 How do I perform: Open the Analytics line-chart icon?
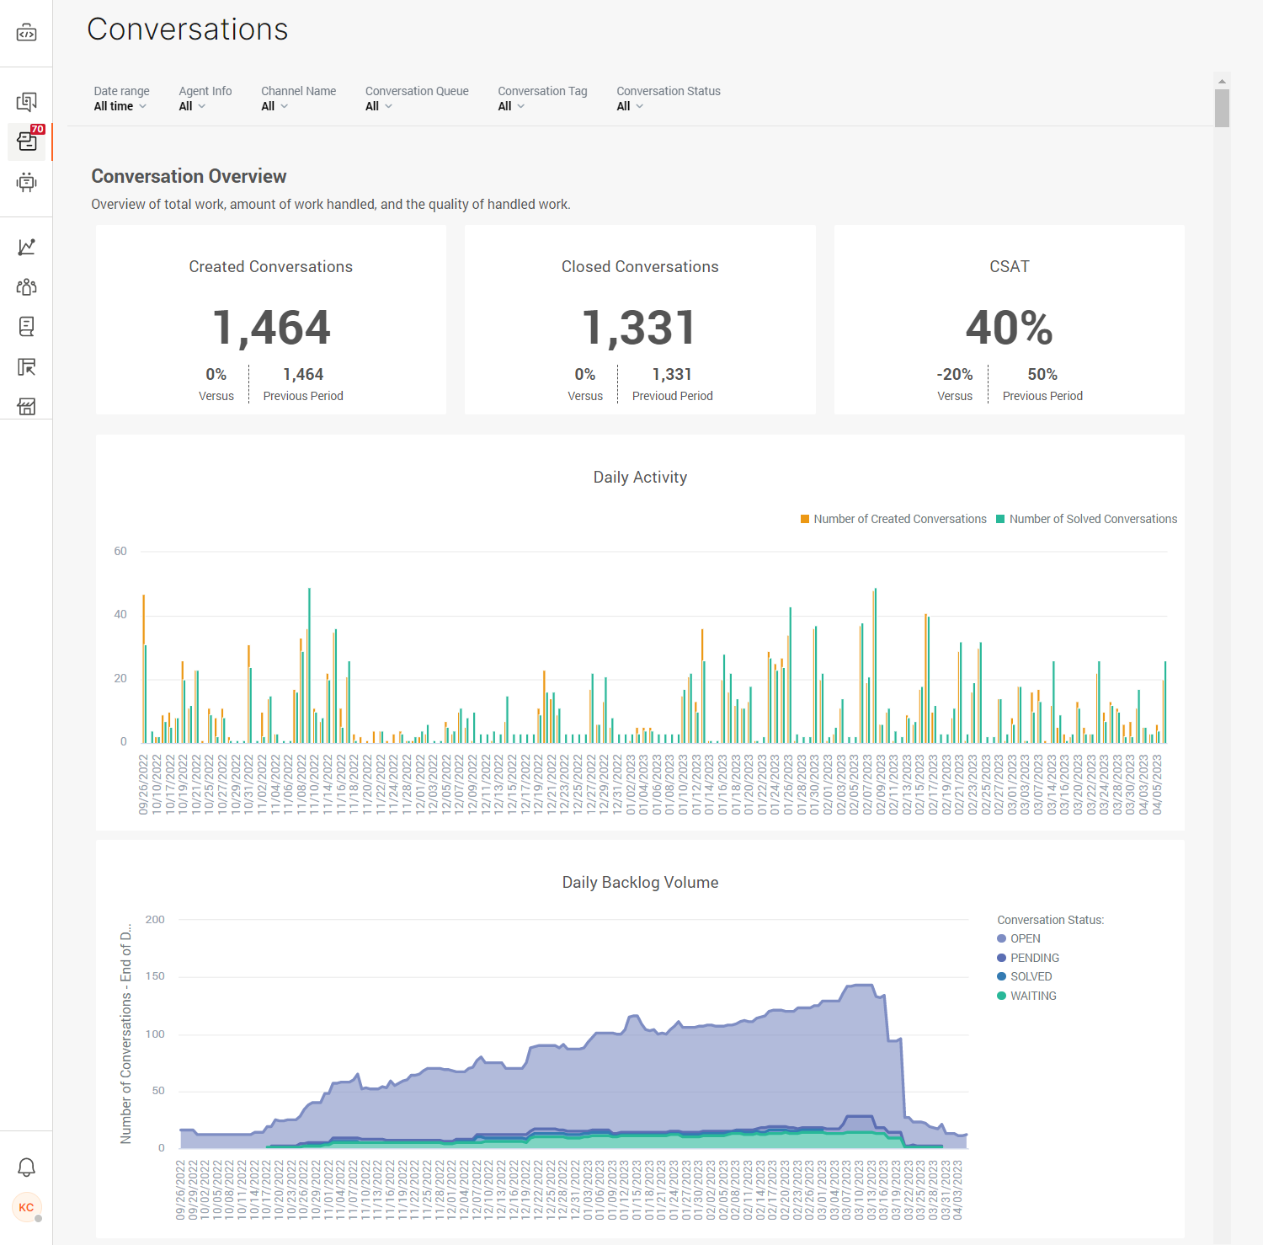26,247
